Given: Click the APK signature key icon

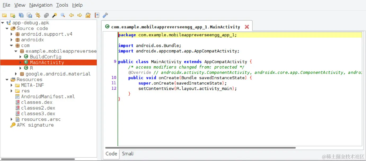Looking at the screenshot, I should click(x=13, y=125).
